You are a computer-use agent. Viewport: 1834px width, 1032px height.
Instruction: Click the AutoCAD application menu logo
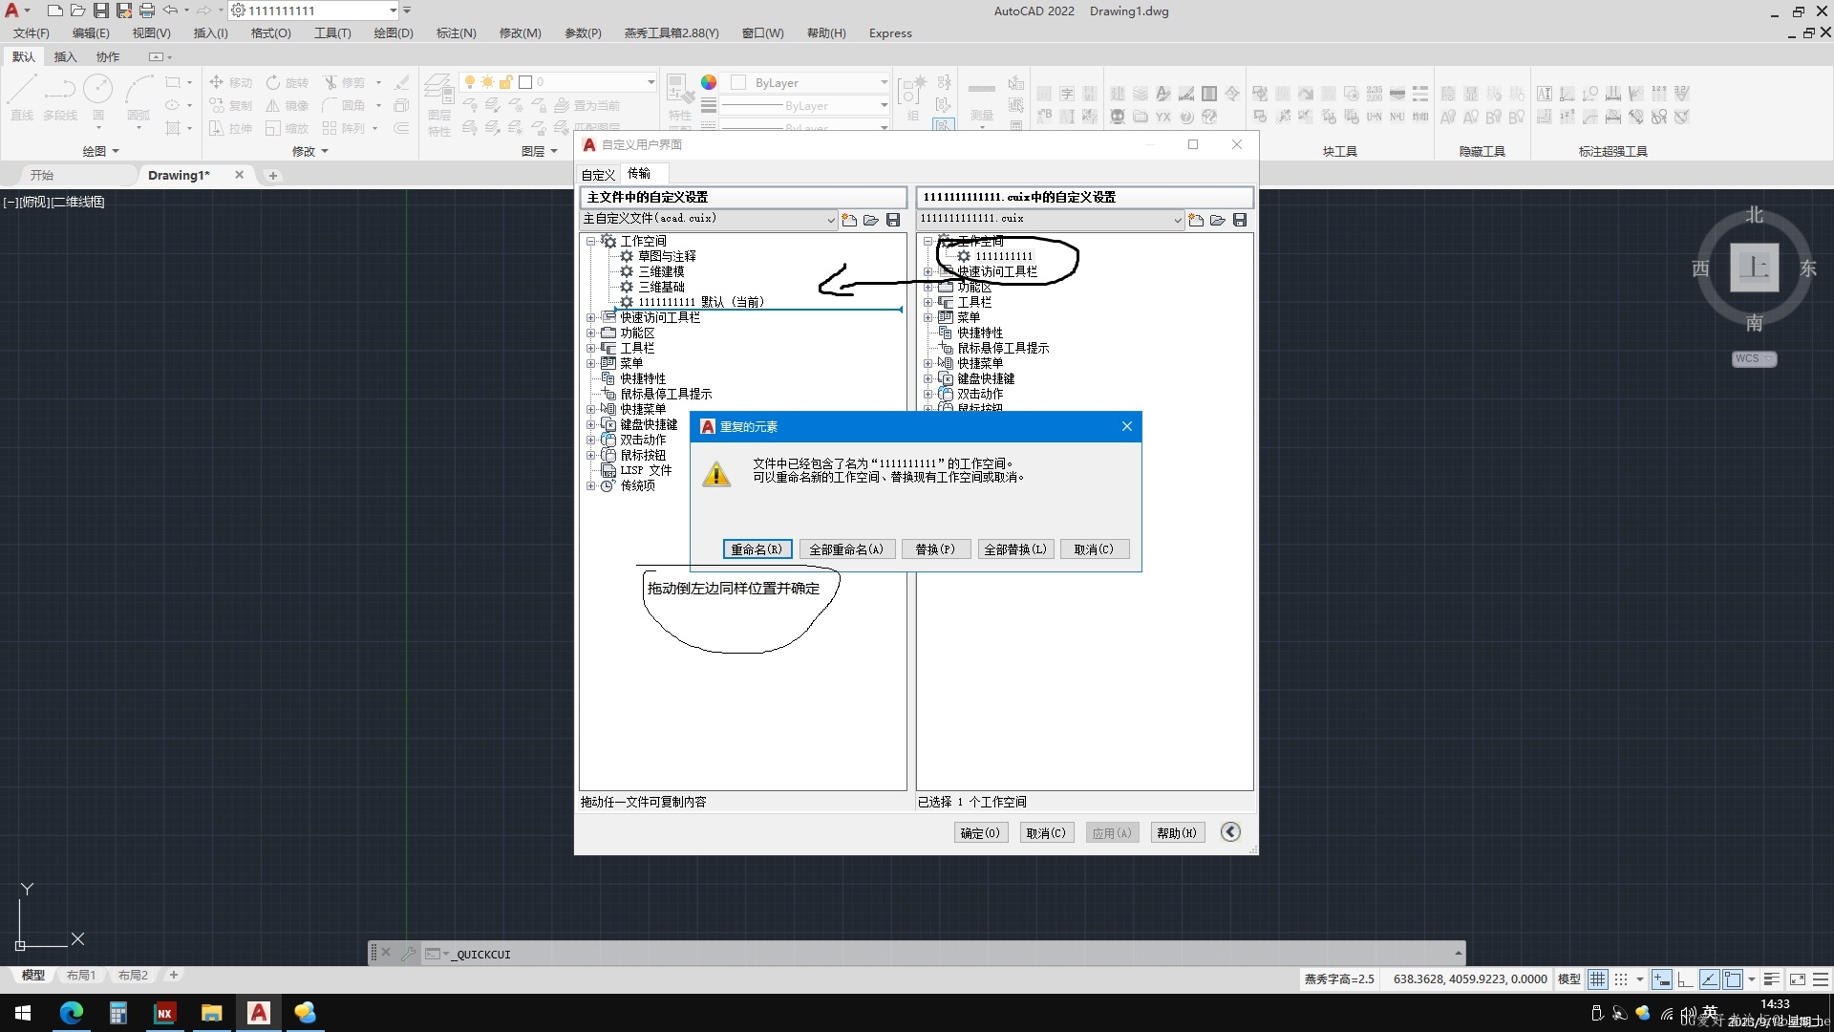[12, 11]
